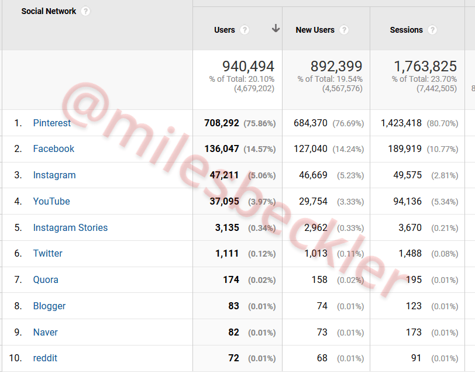Select Facebook sessions value 189,919
Image resolution: width=475 pixels, height=387 pixels.
405,148
